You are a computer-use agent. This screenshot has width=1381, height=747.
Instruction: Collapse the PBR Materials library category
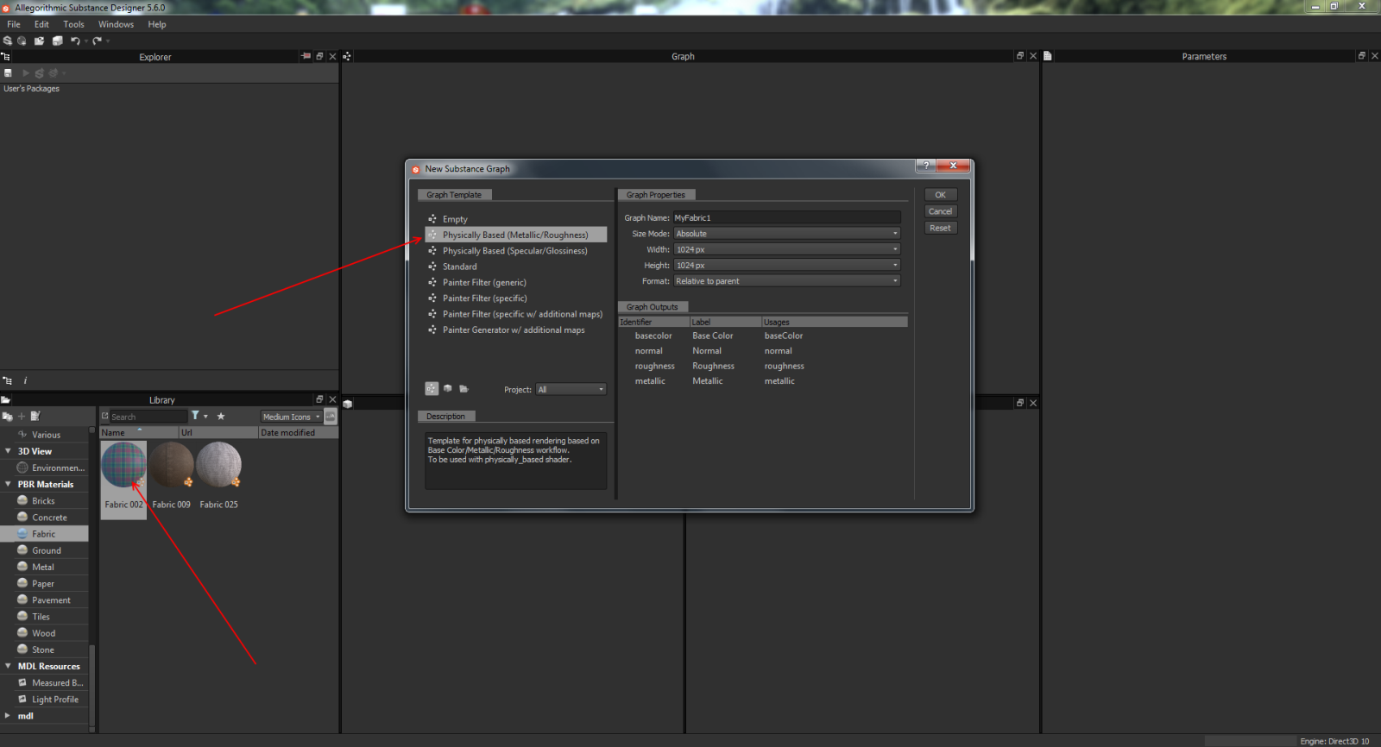pos(9,485)
